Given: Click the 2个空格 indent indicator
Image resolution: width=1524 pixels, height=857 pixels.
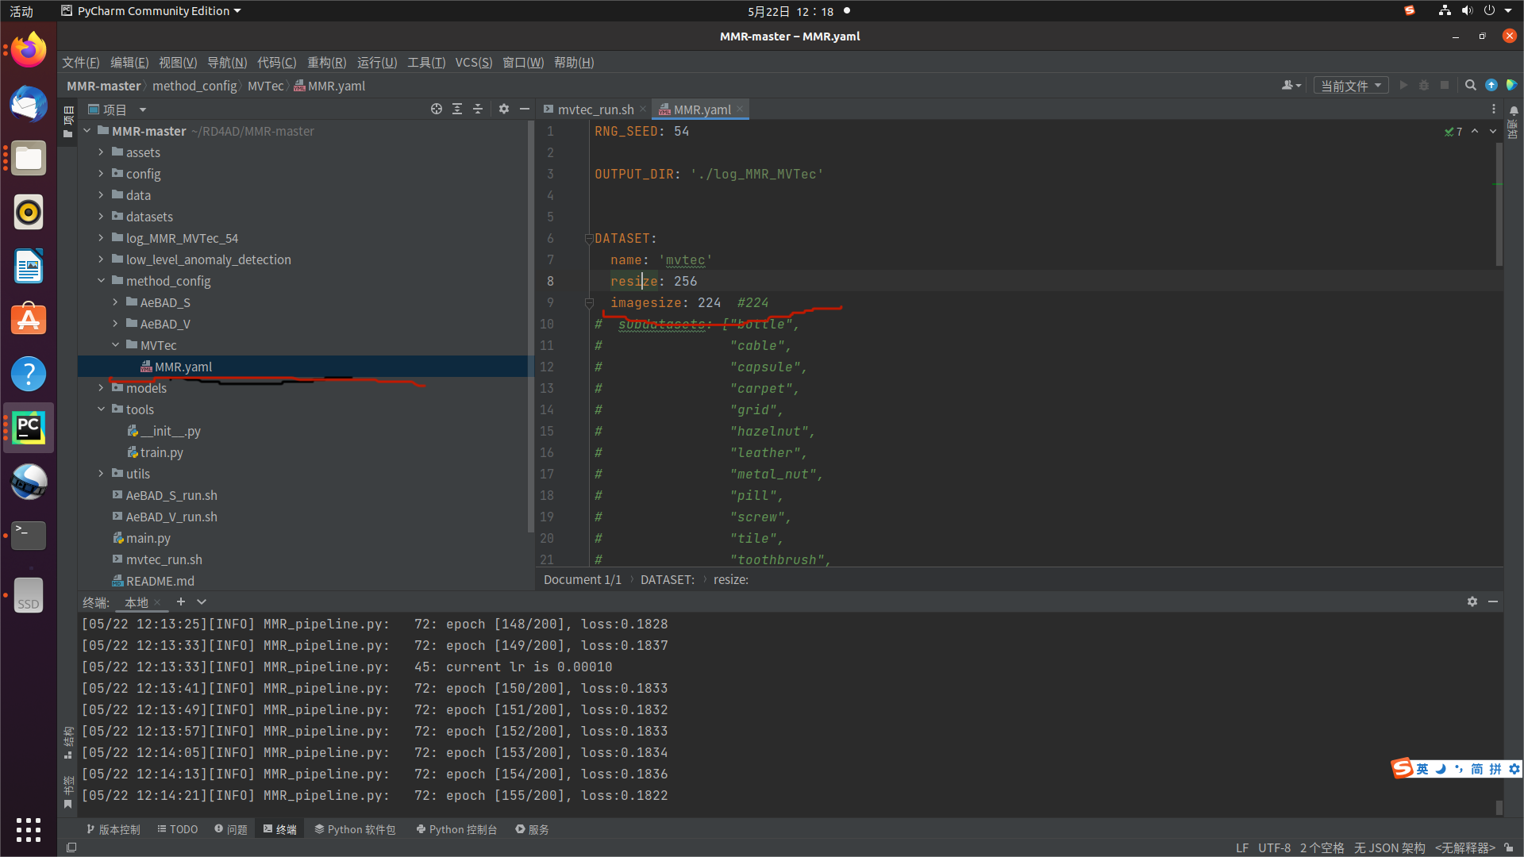Looking at the screenshot, I should click(1322, 848).
